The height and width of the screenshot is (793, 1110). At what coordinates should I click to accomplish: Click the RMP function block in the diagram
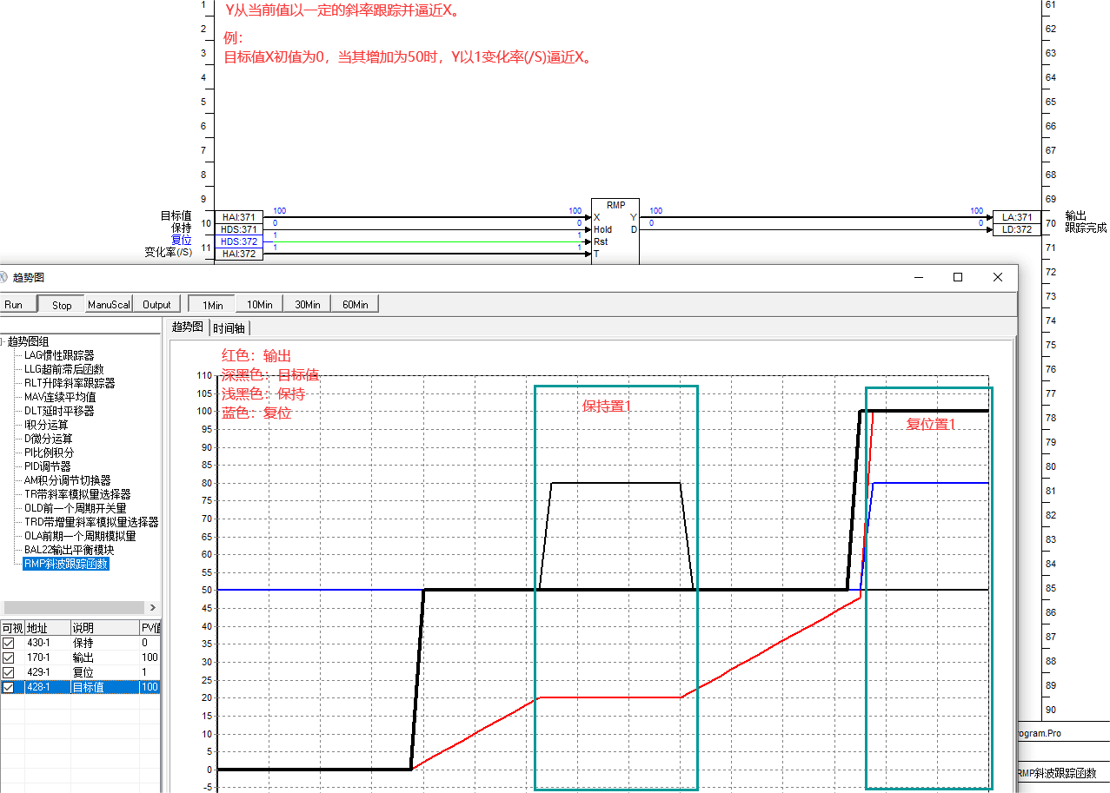click(615, 231)
